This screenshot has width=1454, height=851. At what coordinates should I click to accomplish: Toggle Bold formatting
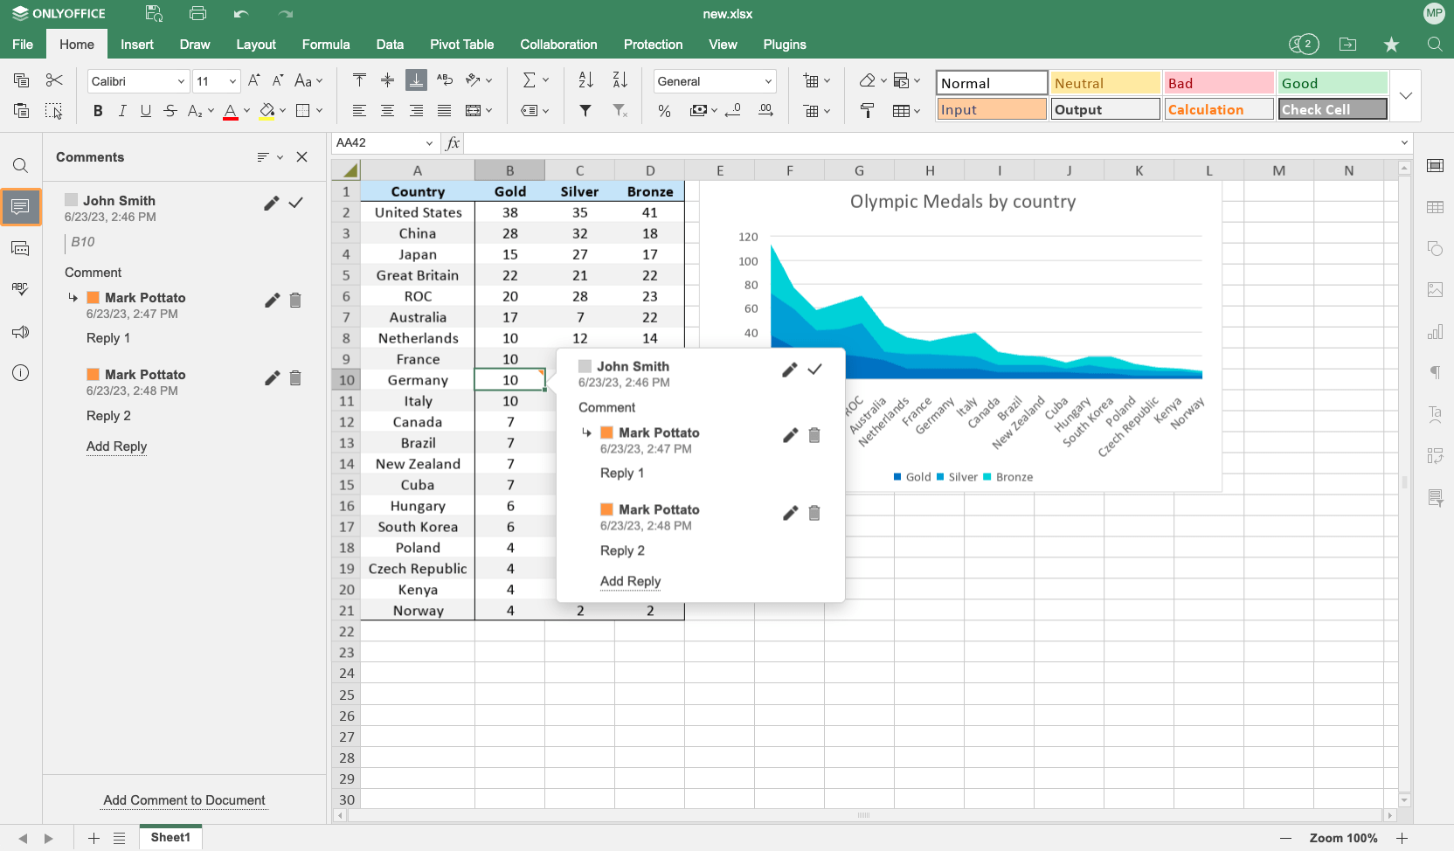98,110
